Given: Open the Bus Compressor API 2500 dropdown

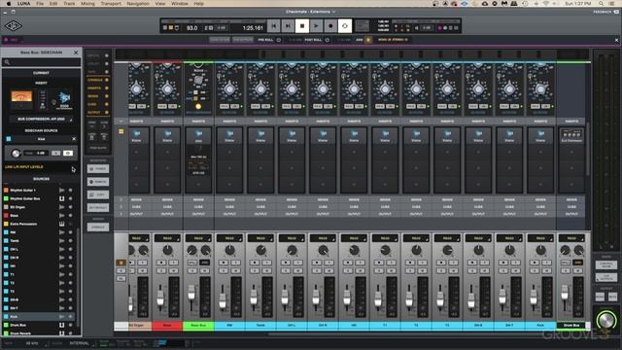Looking at the screenshot, I should pos(41,119).
